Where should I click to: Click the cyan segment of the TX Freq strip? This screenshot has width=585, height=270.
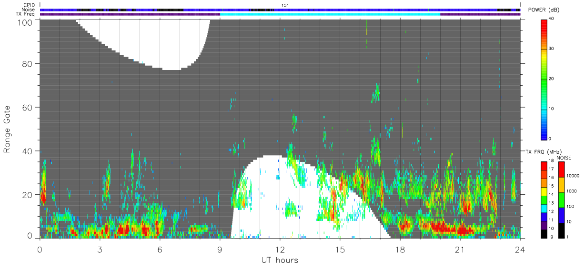tap(330, 14)
